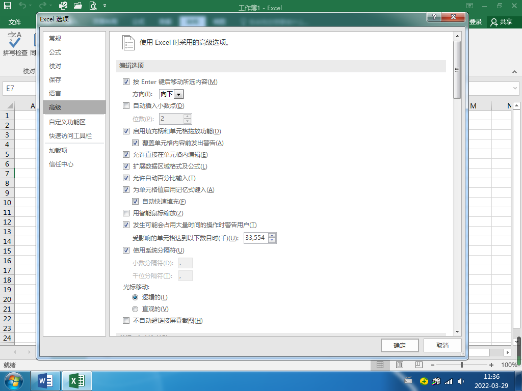
Task: Open the customize quick access toolbar arrow
Action: [x=105, y=6]
